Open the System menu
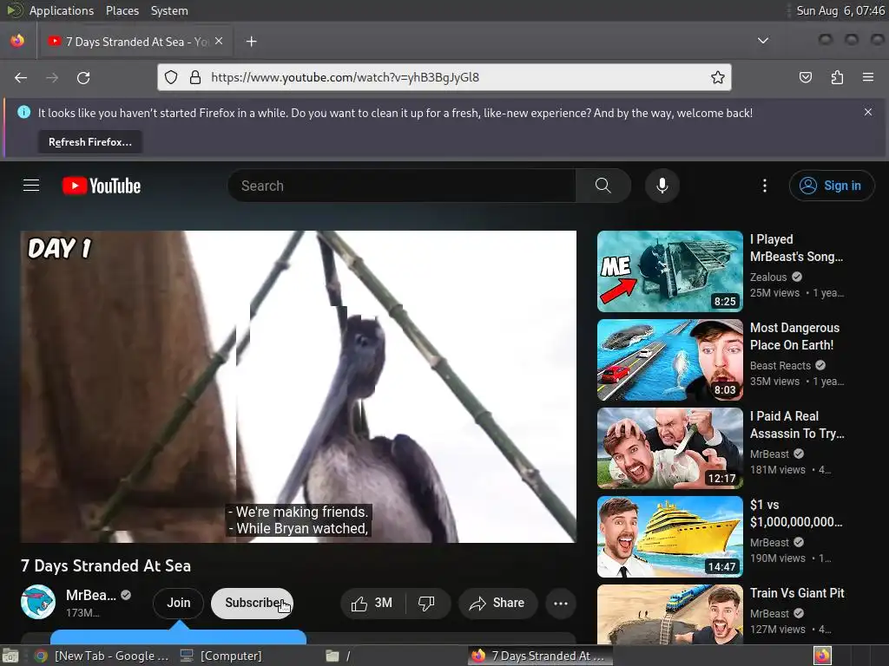889x666 pixels. point(169,10)
